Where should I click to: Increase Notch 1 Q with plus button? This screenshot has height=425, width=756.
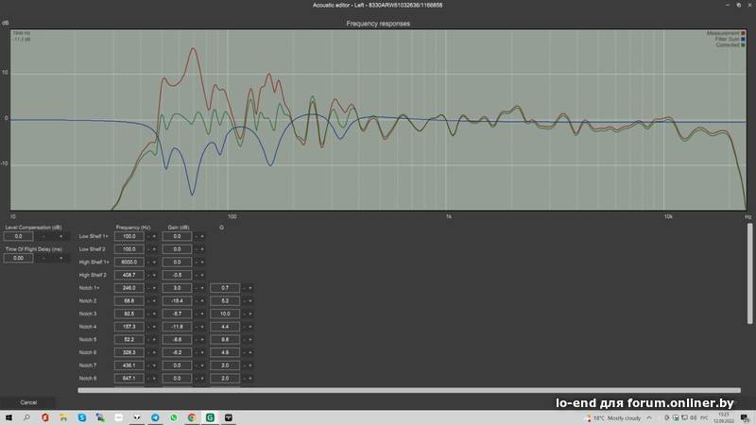pos(250,288)
